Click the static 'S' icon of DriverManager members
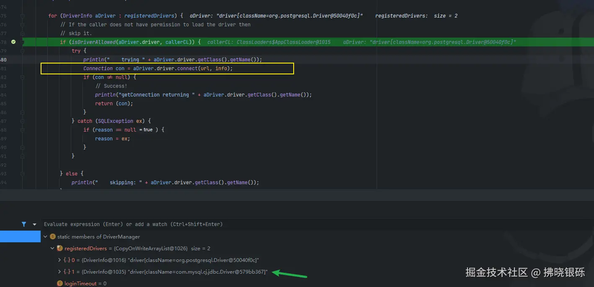 click(x=53, y=236)
